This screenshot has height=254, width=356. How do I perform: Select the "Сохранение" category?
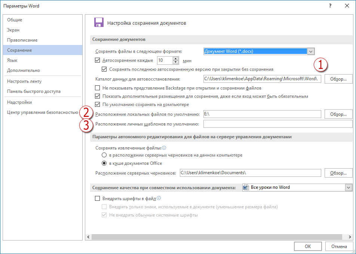click(x=43, y=50)
